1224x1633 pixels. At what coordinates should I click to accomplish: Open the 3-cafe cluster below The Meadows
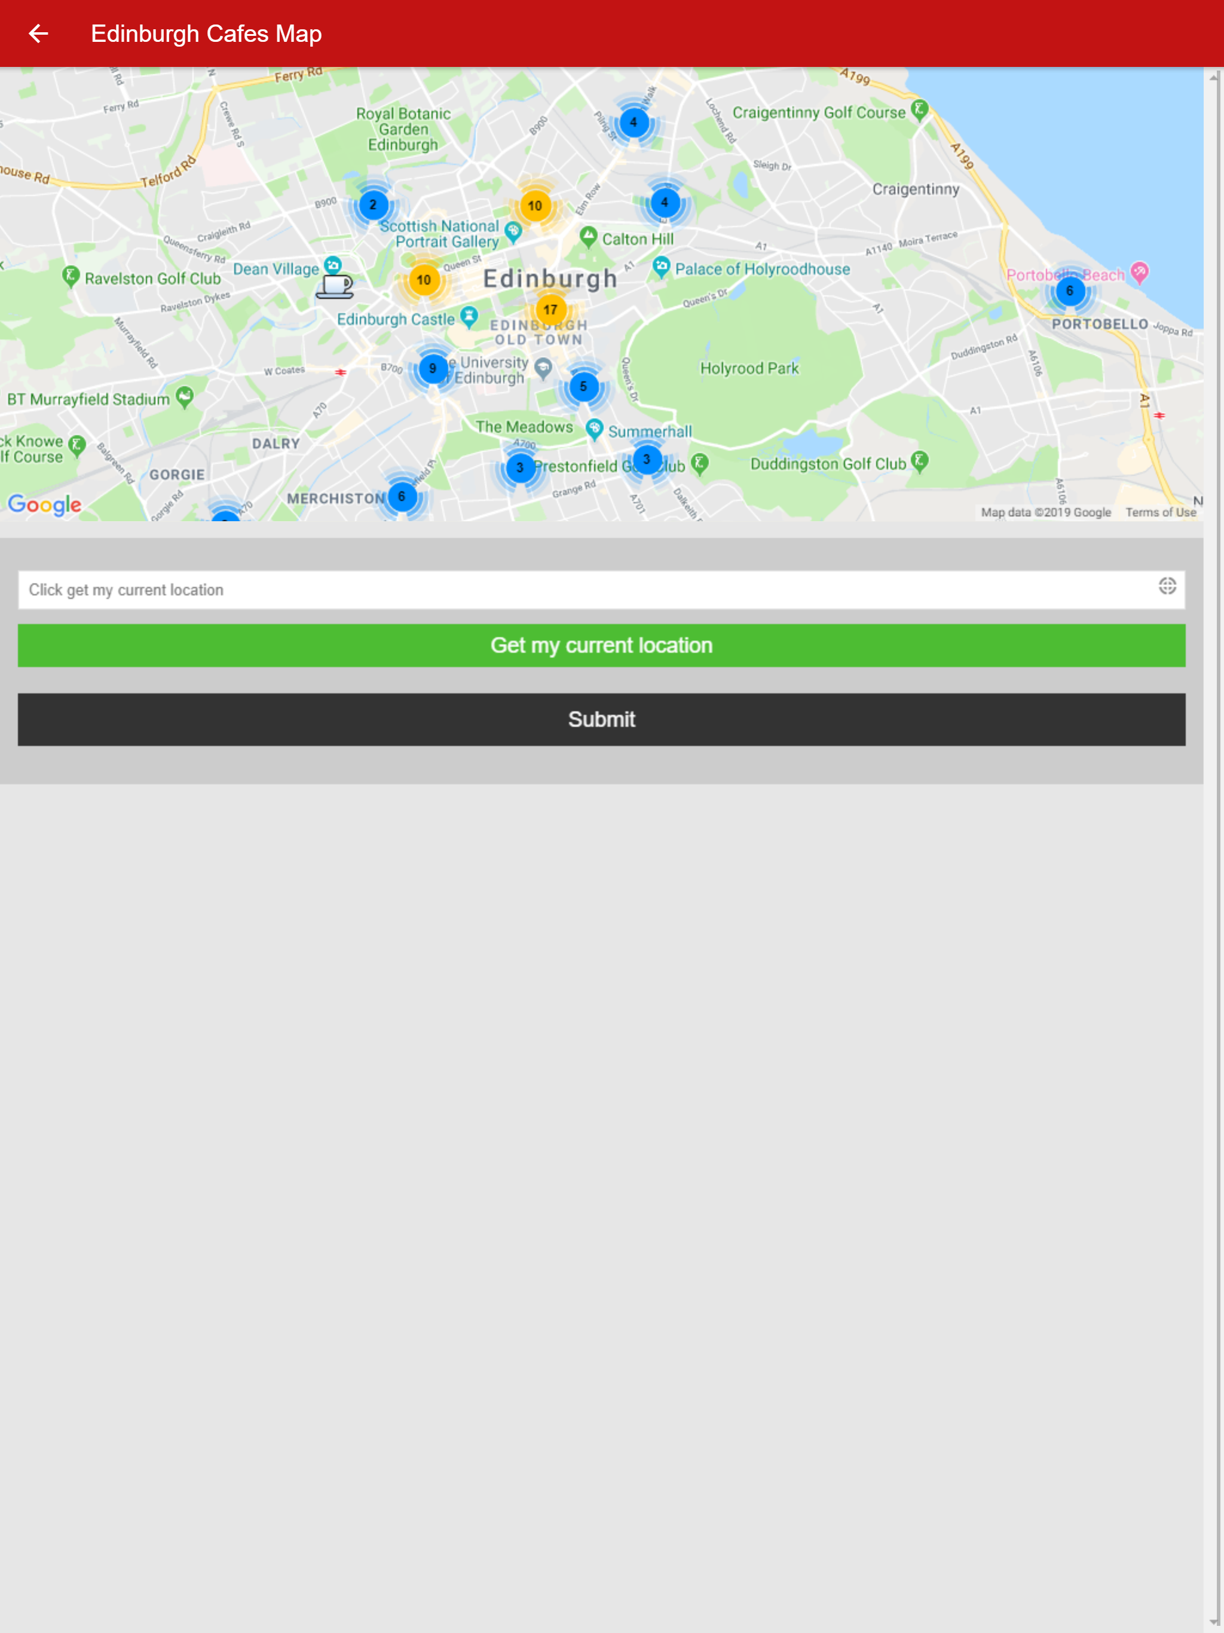tap(520, 467)
